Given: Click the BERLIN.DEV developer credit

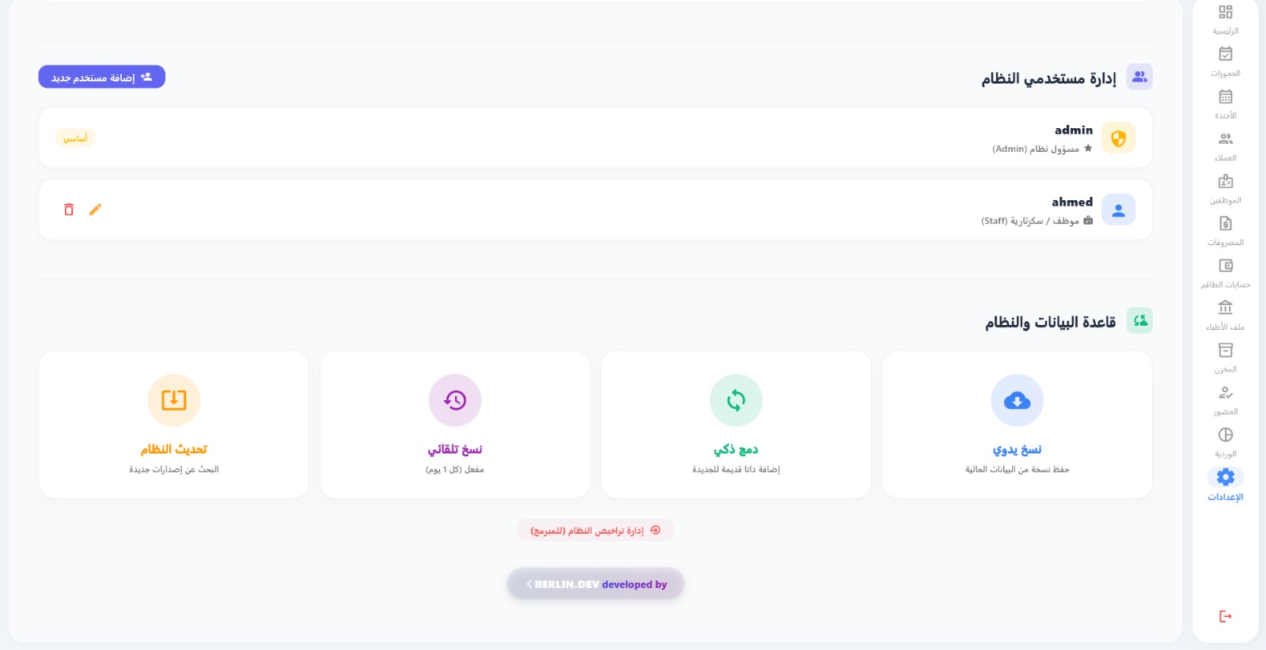Looking at the screenshot, I should click(x=595, y=584).
